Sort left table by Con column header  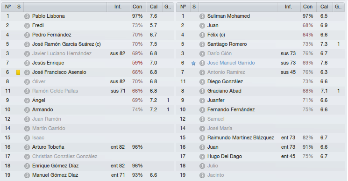(x=138, y=7)
